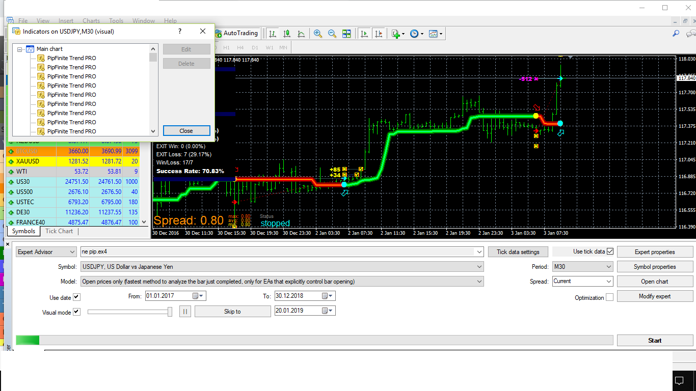Toggle the AutoTrading button

point(237,33)
